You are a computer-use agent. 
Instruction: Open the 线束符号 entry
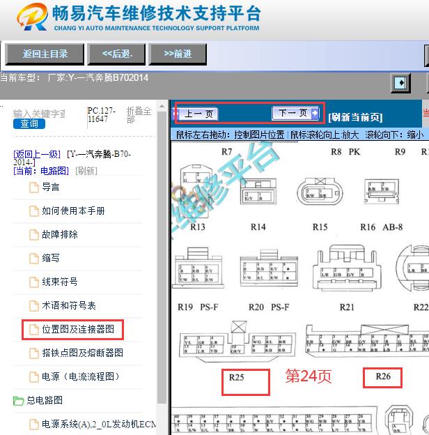(x=60, y=282)
